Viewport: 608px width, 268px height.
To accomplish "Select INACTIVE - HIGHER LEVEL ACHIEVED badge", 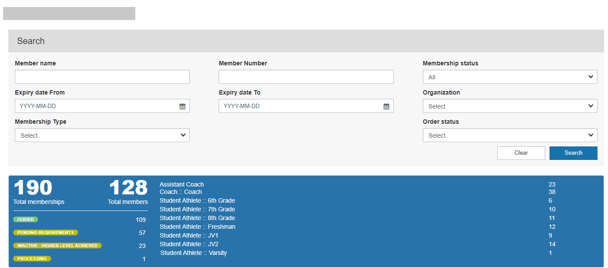I will 58,246.
